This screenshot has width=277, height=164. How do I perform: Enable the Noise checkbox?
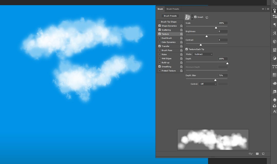click(160, 54)
